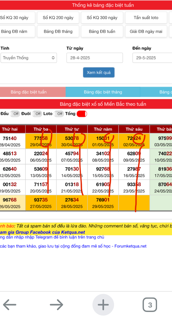The width and height of the screenshot is (172, 318).
Task: Tap the browser back arrow
Action: click(x=10, y=305)
